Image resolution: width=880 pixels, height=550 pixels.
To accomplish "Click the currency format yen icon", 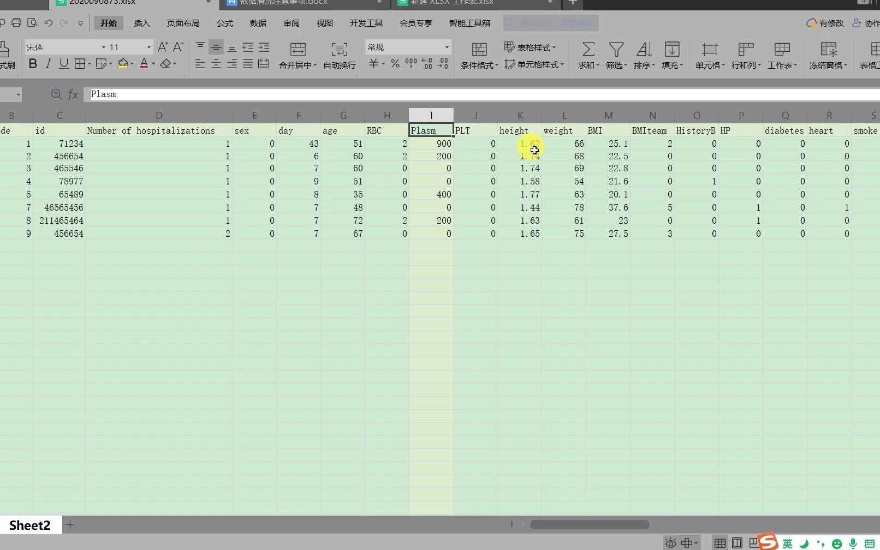I will point(373,64).
